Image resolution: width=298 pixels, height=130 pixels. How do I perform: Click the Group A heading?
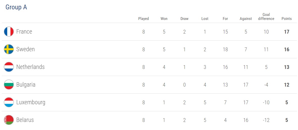point(16,7)
